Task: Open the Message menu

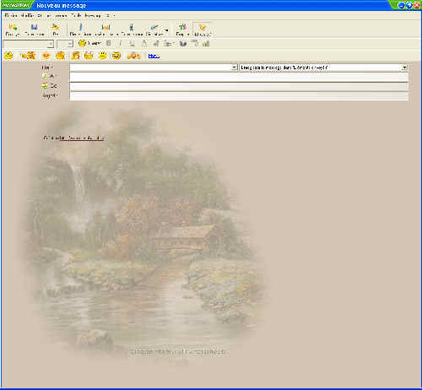Action: coord(93,16)
